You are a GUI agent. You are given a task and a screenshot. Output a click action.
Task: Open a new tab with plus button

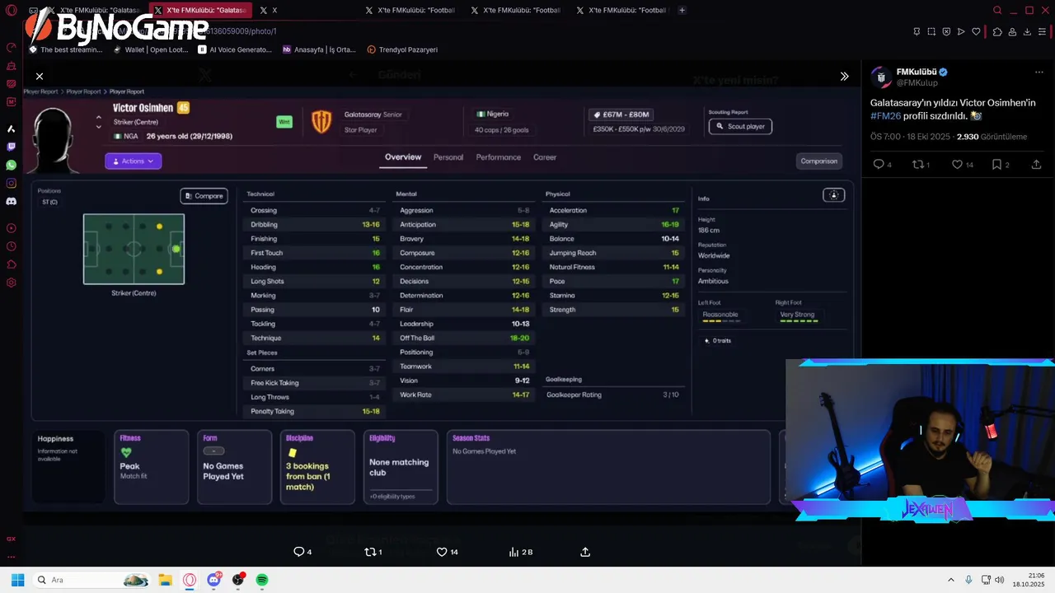coord(682,10)
